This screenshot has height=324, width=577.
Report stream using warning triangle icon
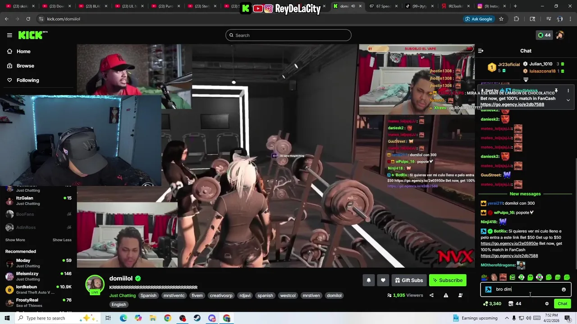(446, 296)
